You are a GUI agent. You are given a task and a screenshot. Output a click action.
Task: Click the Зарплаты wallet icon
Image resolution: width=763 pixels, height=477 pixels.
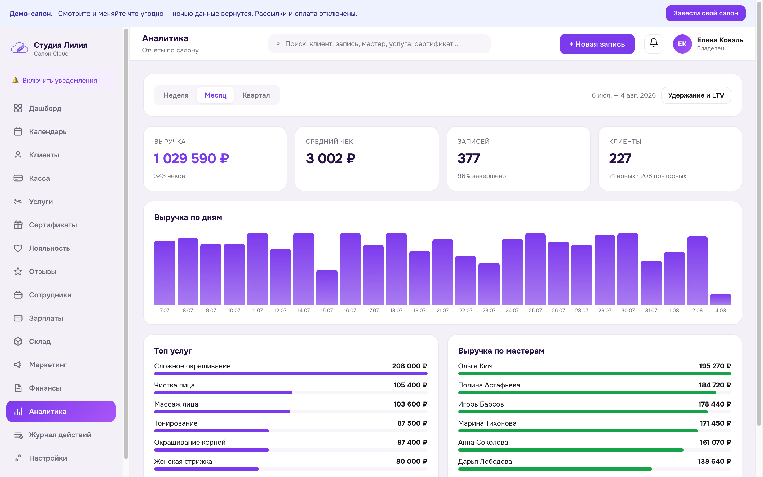point(18,318)
